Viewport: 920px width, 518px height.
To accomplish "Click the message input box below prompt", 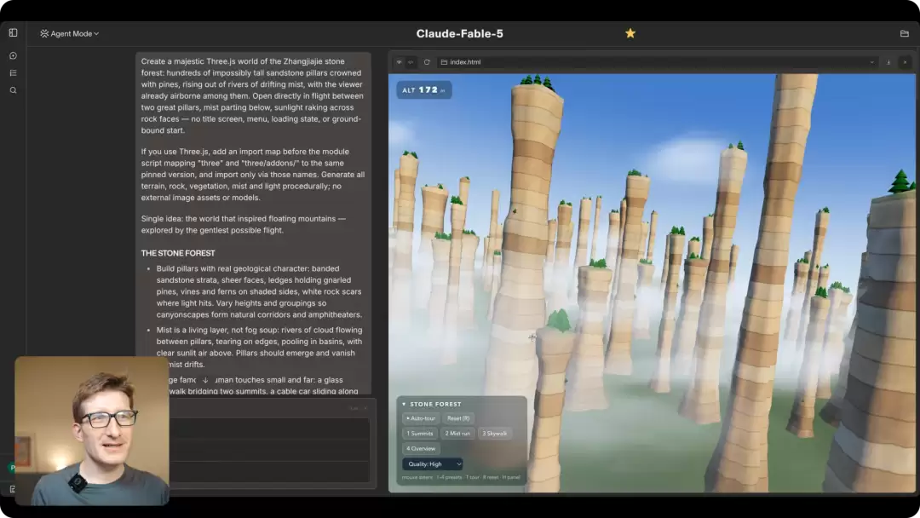I will click(x=270, y=449).
